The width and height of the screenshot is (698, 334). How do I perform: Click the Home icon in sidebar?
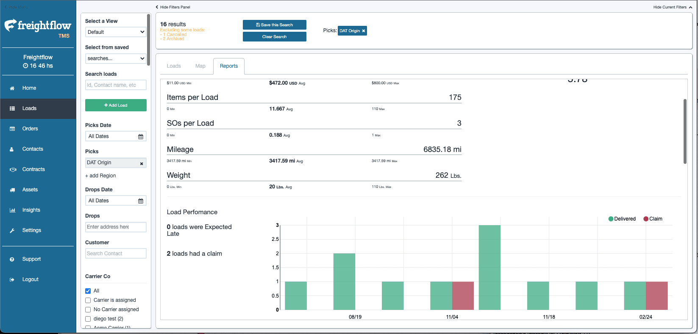(12, 88)
